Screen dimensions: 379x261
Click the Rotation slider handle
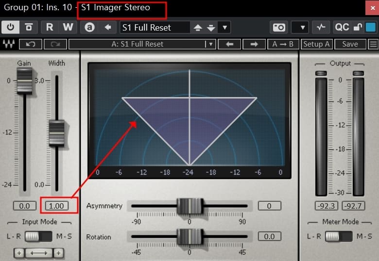coord(190,237)
